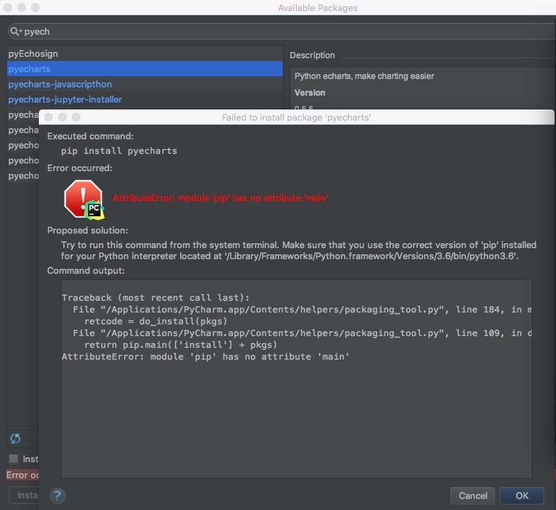Open help with the question mark icon
Screen dimensions: 556x510
click(58, 495)
